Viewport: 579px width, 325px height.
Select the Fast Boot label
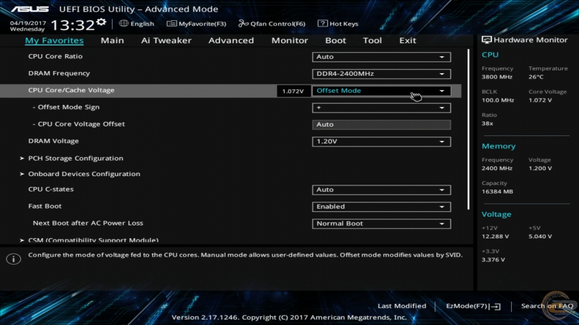coord(45,207)
